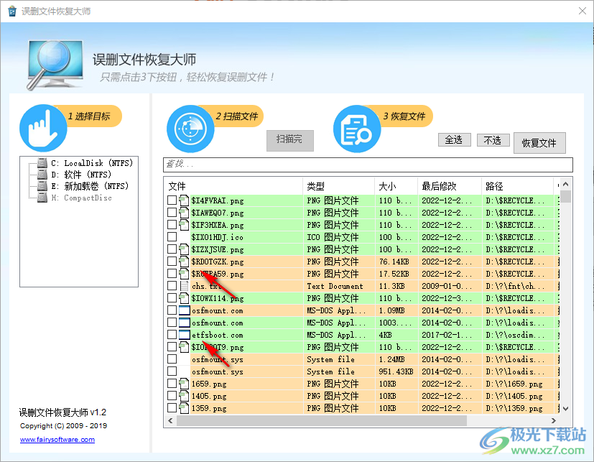Click the 查找 search input field
The image size is (594, 462).
coord(368,165)
